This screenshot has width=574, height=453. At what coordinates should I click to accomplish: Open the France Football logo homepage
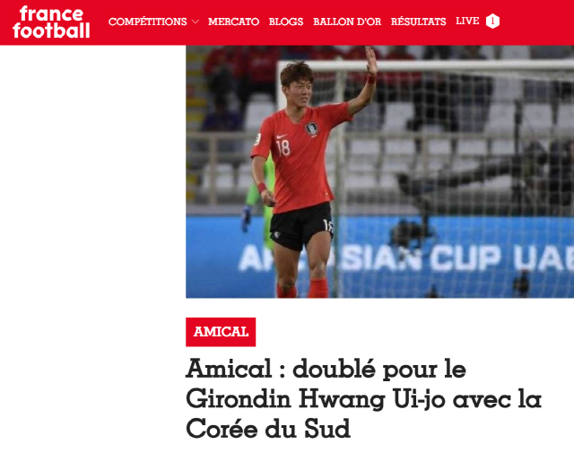(x=51, y=22)
